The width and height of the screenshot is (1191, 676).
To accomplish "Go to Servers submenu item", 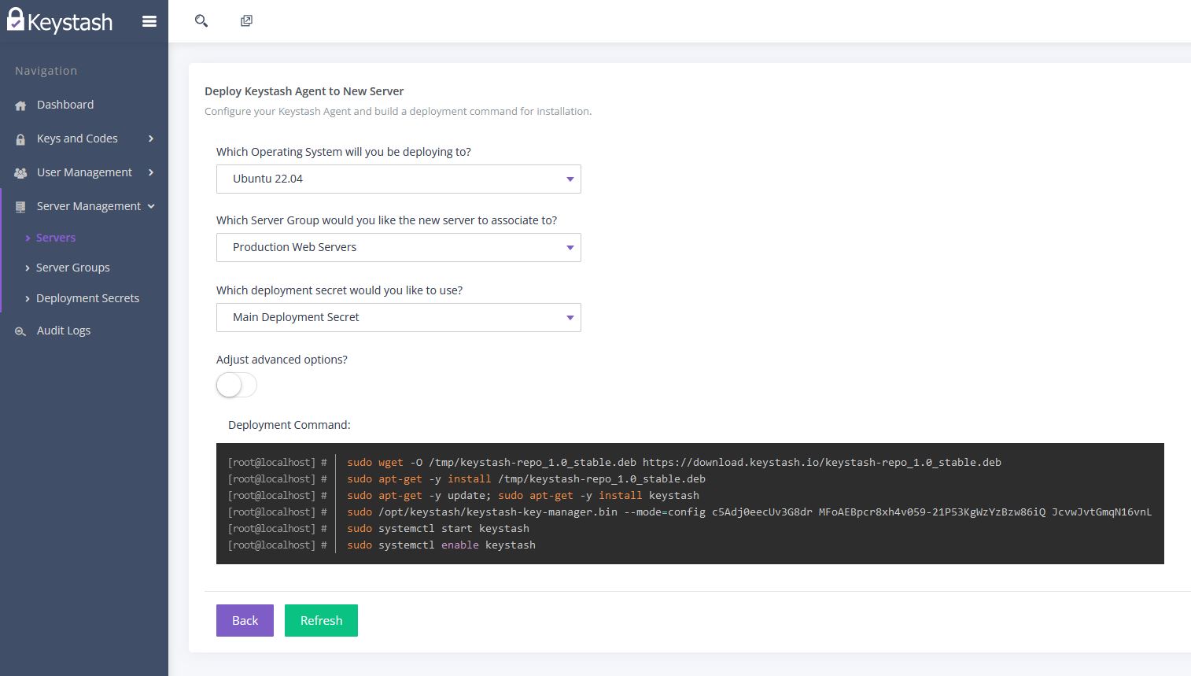I will (x=56, y=238).
